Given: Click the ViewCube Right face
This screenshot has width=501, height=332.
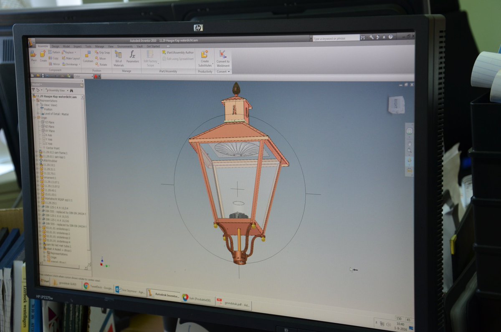Looking at the screenshot, I should [x=396, y=104].
